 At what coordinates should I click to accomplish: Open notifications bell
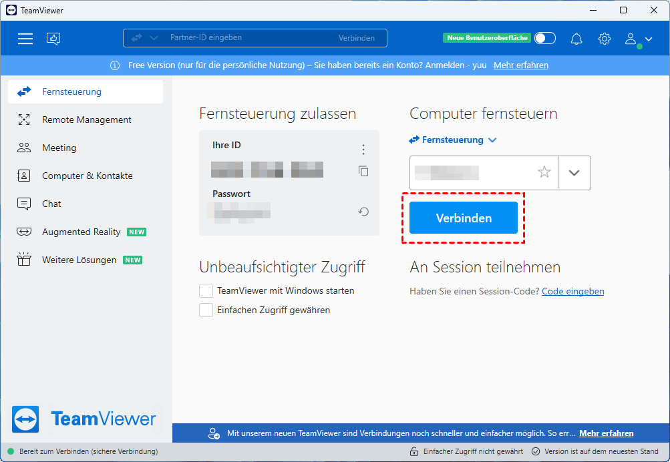click(x=576, y=39)
